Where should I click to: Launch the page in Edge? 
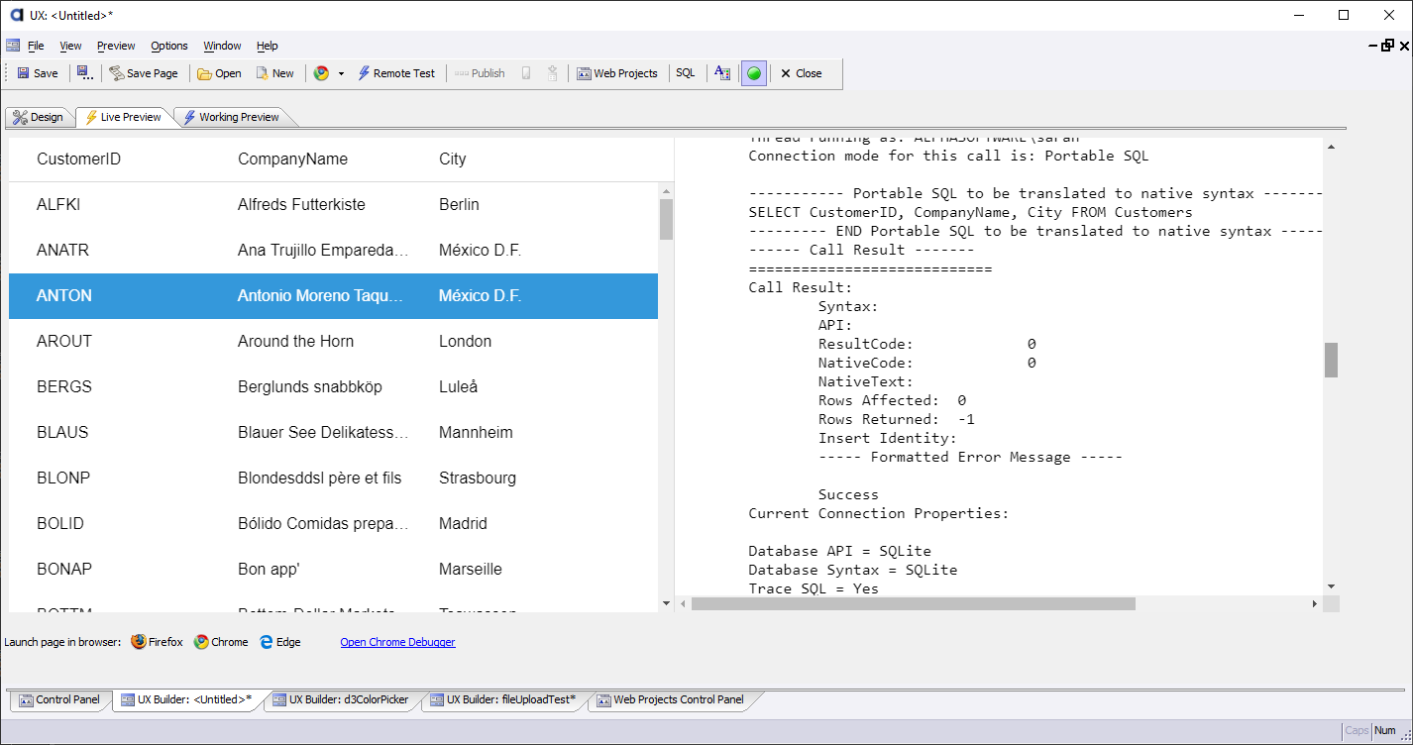(279, 642)
